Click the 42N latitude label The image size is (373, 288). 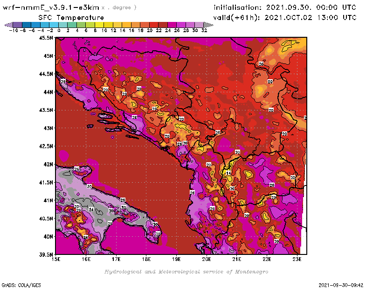[48, 165]
